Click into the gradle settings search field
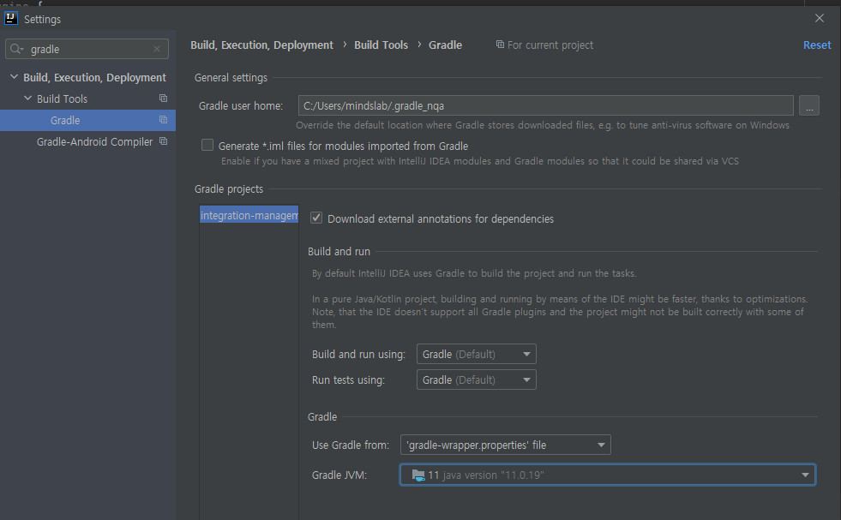Viewport: 841px width, 520px height. coord(87,49)
